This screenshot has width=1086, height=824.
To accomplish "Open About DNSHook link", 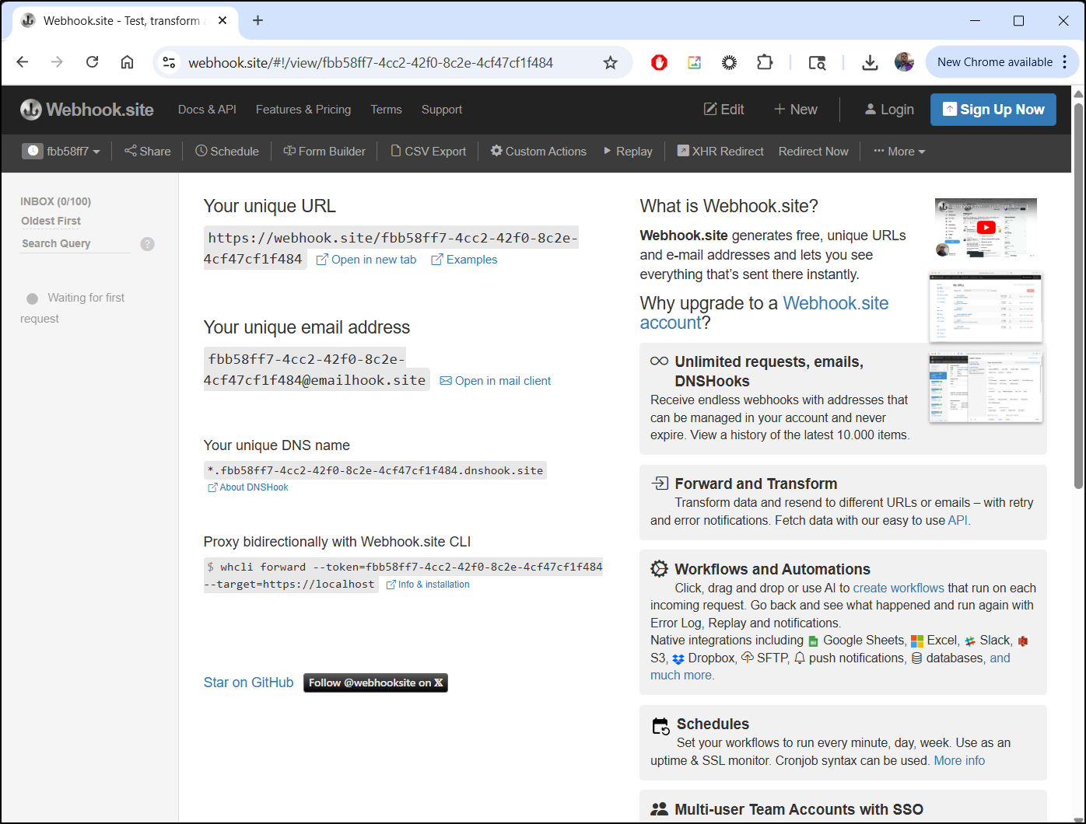I will 248,487.
